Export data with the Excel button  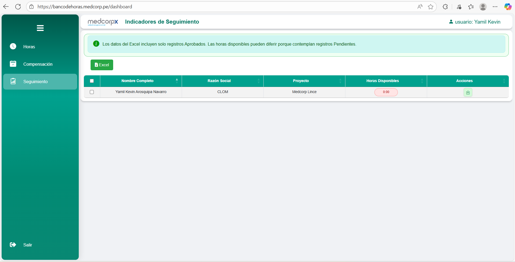102,65
